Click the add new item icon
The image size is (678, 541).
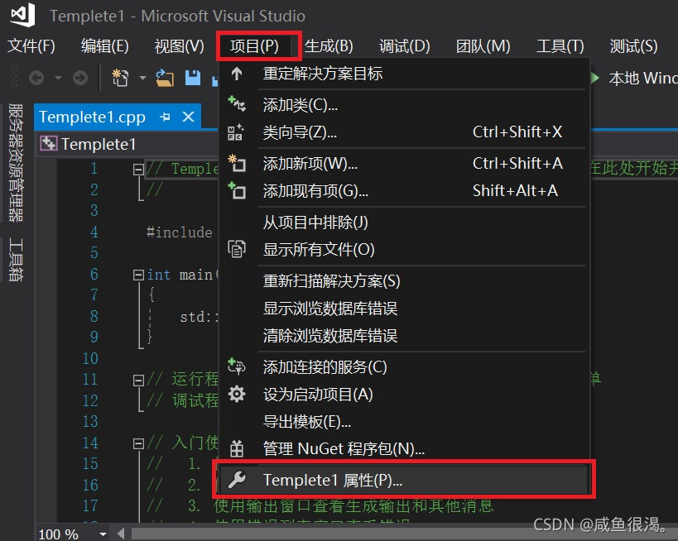point(237,163)
